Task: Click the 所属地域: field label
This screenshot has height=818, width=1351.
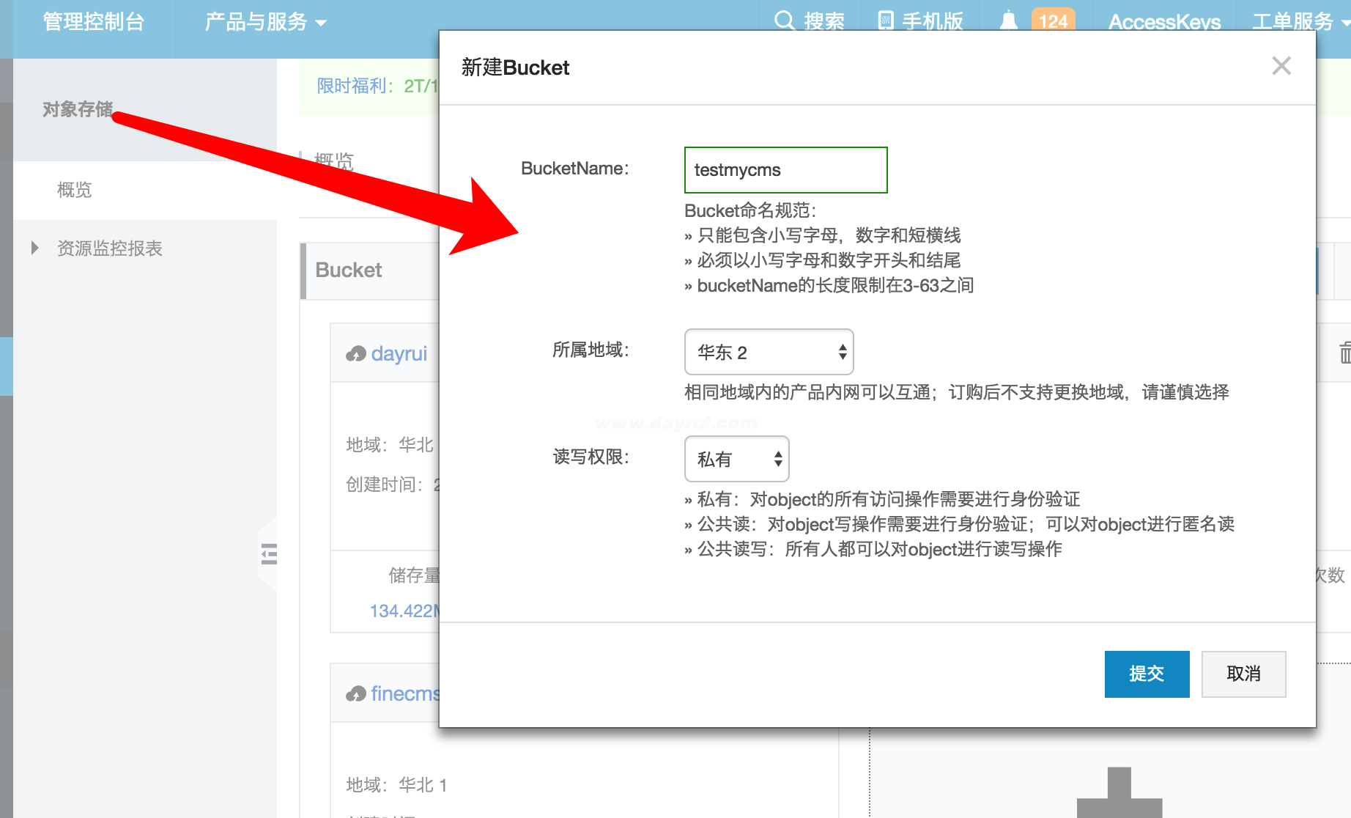Action: click(591, 350)
